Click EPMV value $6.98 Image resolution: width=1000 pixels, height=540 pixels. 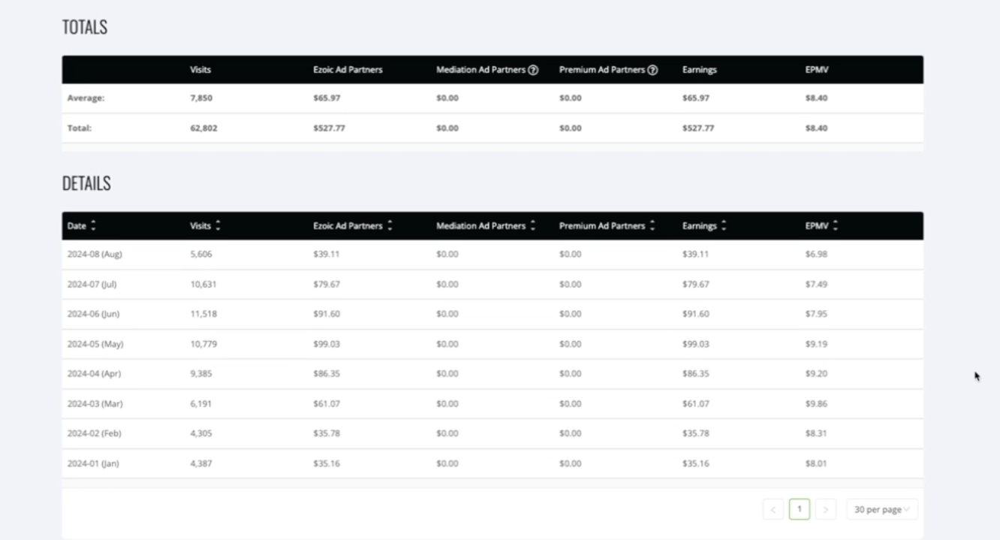pyautogui.click(x=816, y=254)
